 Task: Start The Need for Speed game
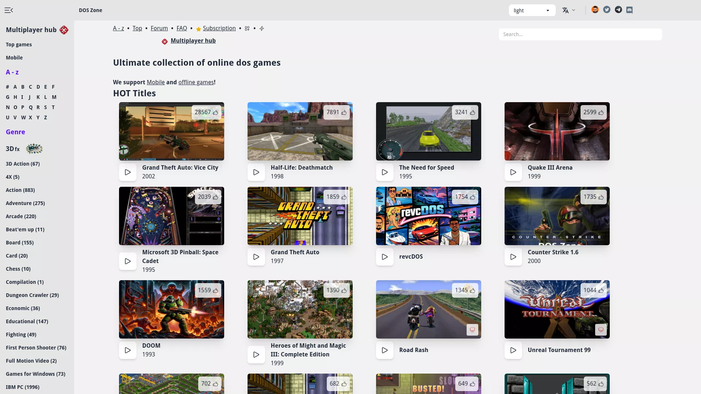[x=385, y=172]
